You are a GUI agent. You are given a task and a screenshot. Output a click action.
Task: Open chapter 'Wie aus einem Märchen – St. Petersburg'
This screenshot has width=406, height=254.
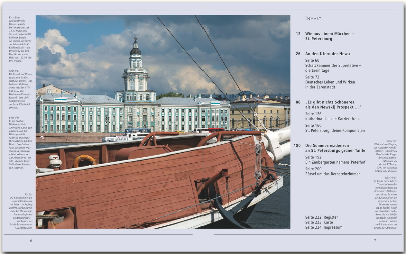point(329,36)
